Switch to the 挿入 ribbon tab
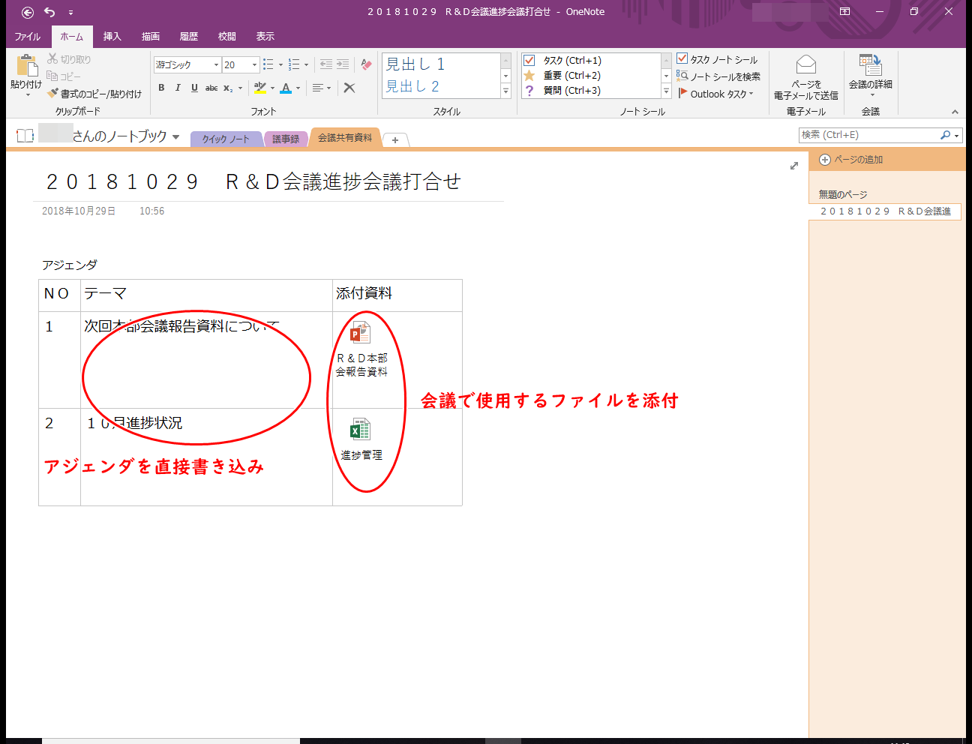 coord(112,35)
